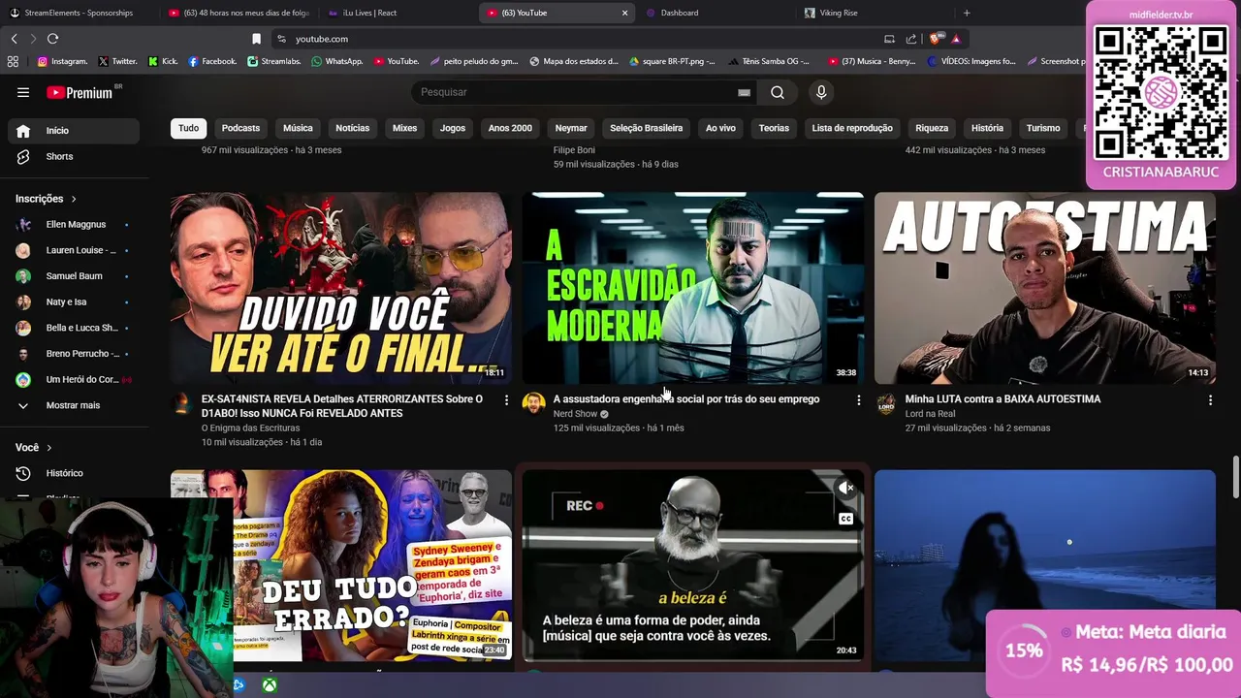
Task: Click the share icon in address bar
Action: pos(911,39)
